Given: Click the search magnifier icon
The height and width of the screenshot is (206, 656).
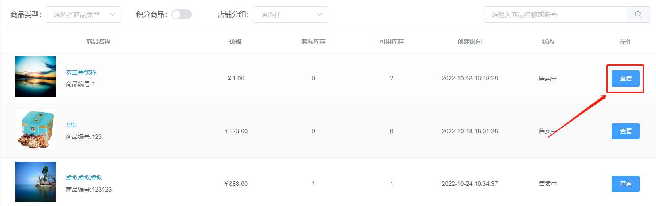Looking at the screenshot, I should pyautogui.click(x=638, y=14).
